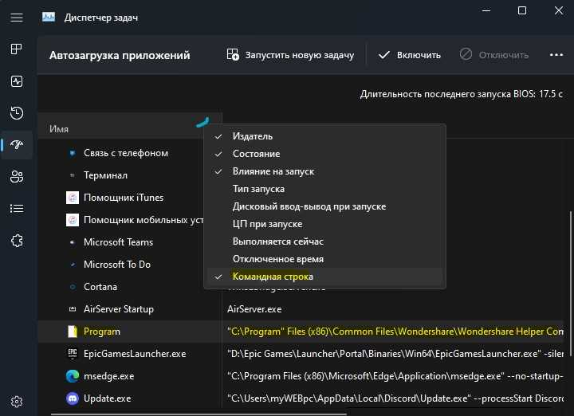This screenshot has width=574, height=416.
Task: Click the Discord Update.exe icon
Action: [x=73, y=398]
